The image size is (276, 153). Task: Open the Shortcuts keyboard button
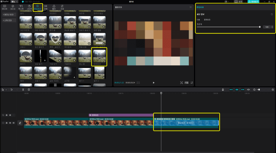pos(238,2)
